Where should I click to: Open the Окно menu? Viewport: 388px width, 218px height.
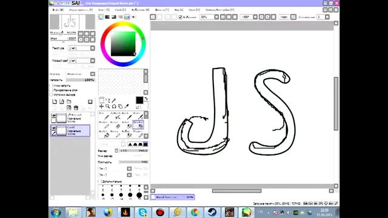[x=194, y=10]
